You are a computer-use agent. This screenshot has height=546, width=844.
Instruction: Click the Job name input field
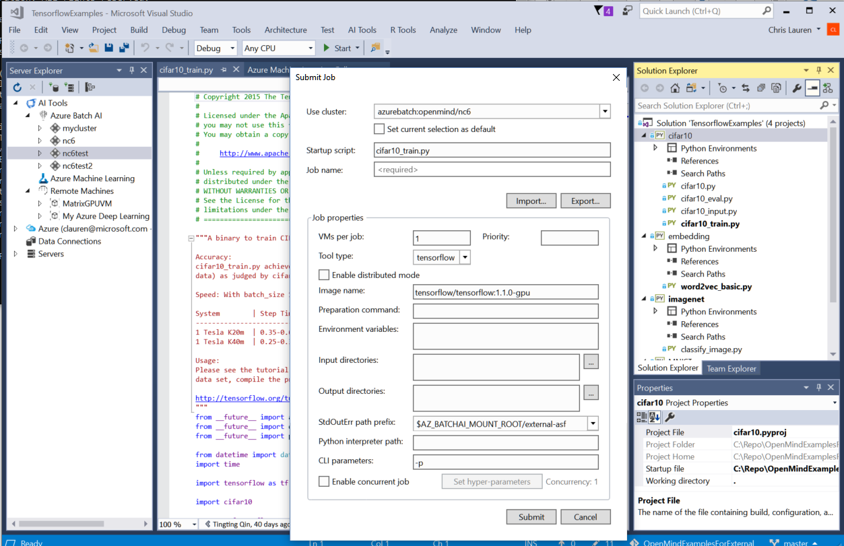(492, 170)
